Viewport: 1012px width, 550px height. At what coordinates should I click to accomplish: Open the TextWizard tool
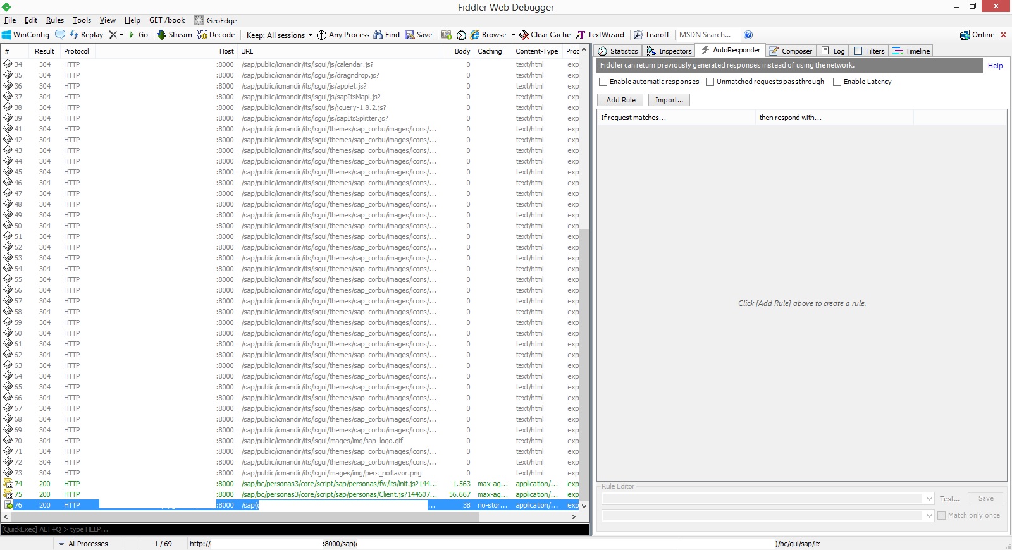coord(600,35)
